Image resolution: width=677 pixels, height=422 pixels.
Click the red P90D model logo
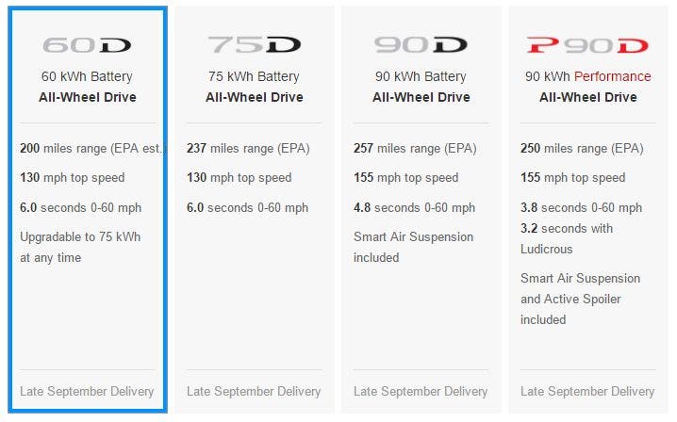587,45
